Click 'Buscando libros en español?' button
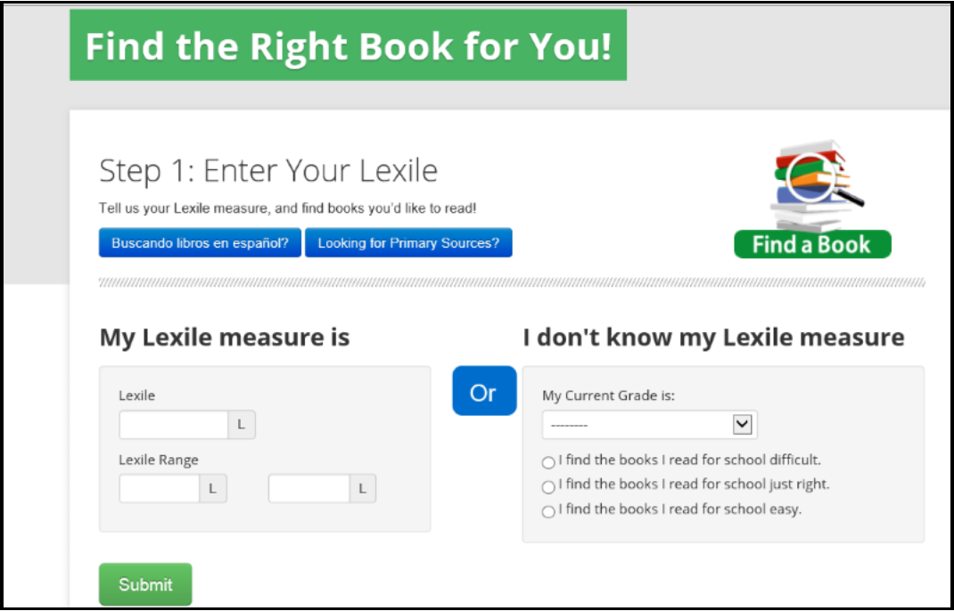This screenshot has width=954, height=611. 200,243
